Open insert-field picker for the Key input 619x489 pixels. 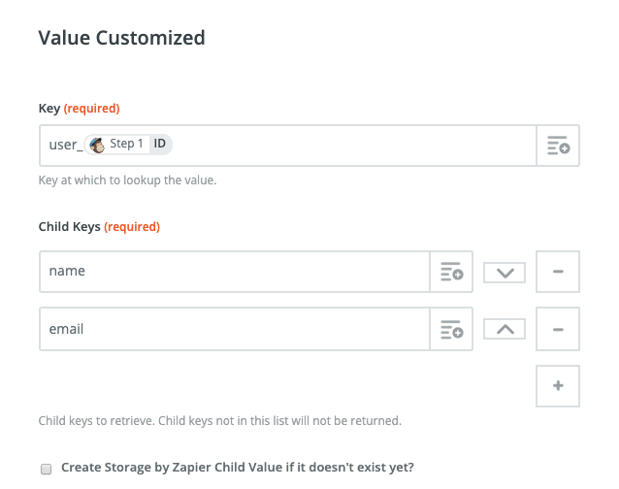click(558, 146)
